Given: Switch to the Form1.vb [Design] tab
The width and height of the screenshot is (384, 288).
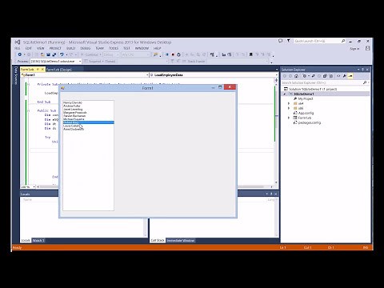Looking at the screenshot, I should [59, 70].
